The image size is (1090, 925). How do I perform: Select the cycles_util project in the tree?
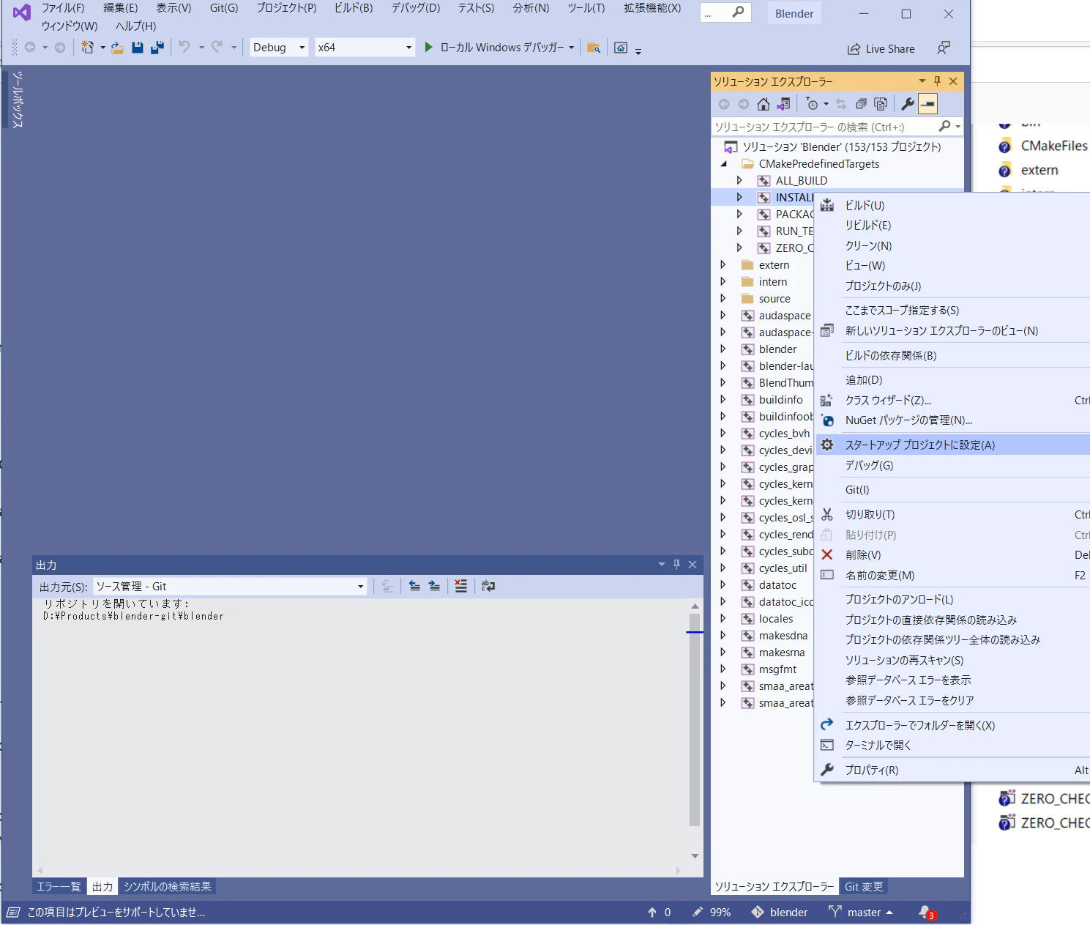point(783,568)
